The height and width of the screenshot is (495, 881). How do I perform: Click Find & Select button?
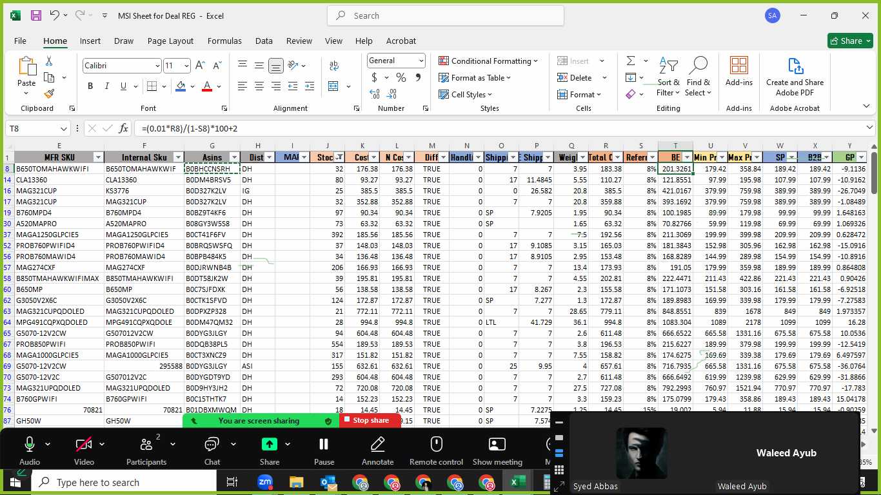click(698, 77)
